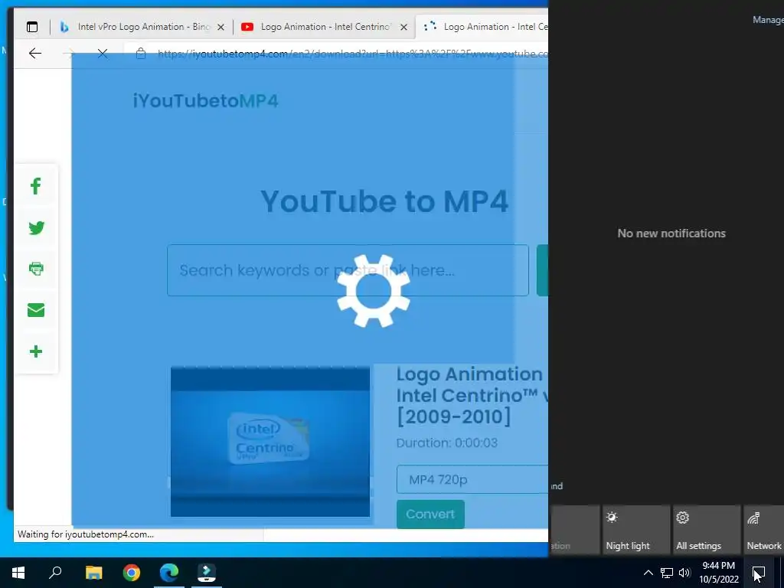The width and height of the screenshot is (784, 588).
Task: Open Microsoft Edge taskbar icon
Action: [x=169, y=573]
